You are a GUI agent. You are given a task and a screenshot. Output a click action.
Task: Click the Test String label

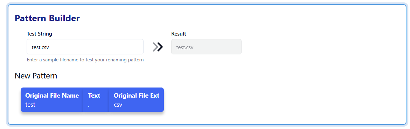pos(40,34)
